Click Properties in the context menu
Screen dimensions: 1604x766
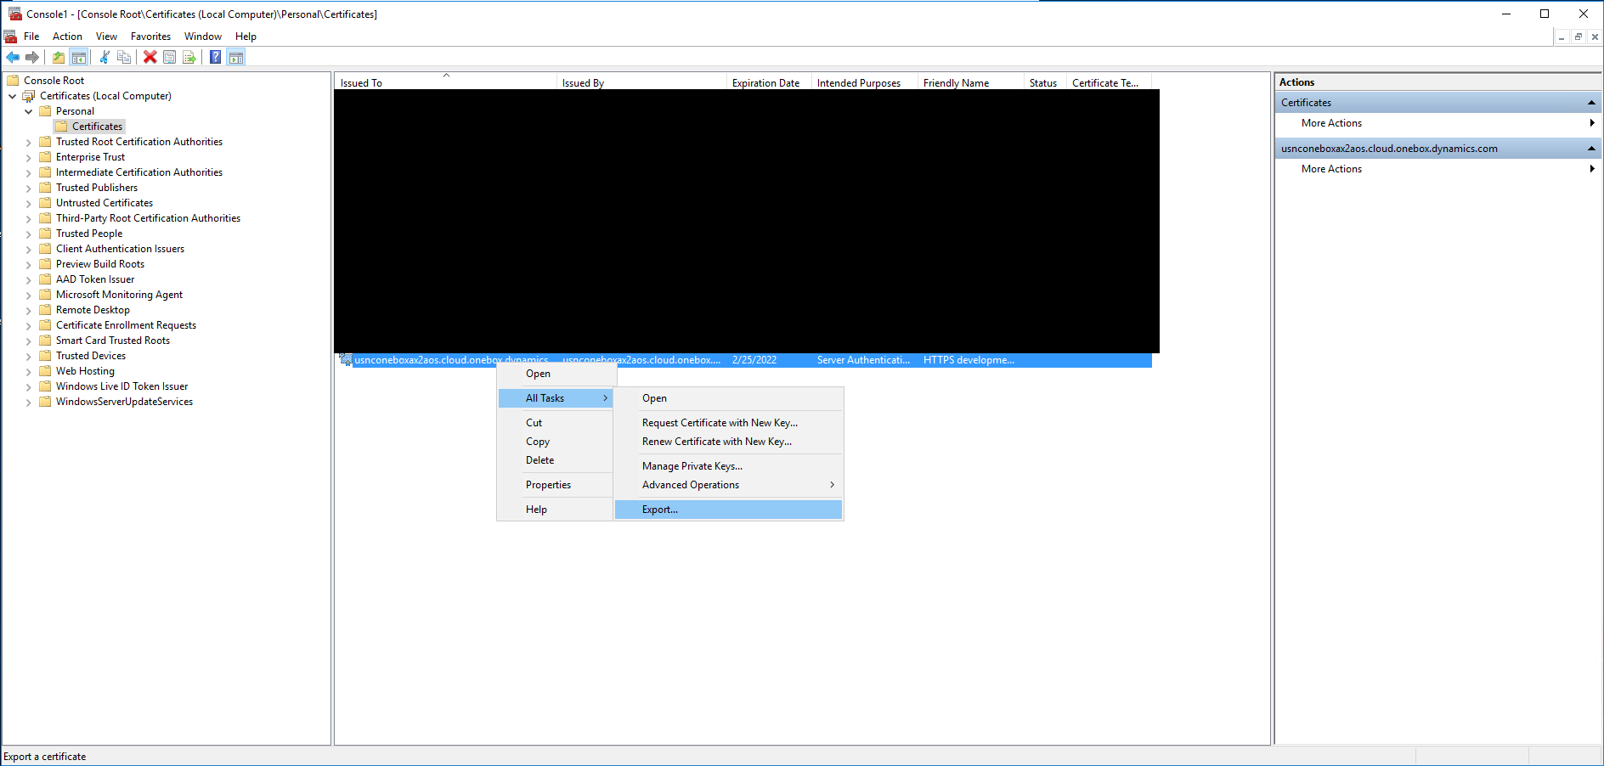556,485
